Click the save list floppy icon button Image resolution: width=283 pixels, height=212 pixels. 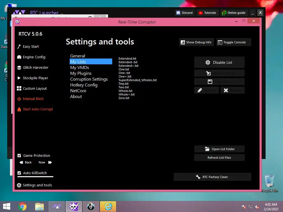coord(219,82)
